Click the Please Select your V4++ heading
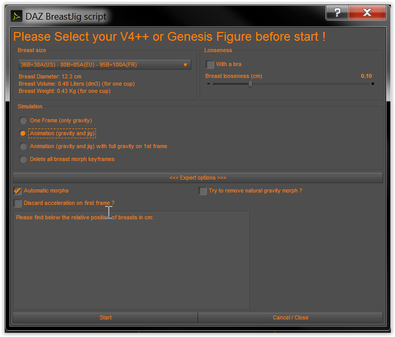This screenshot has height=337, width=395. coord(169,37)
